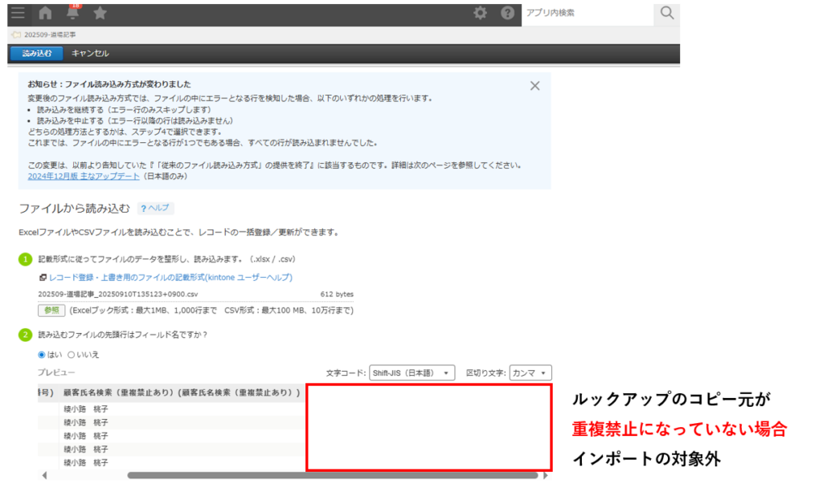The width and height of the screenshot is (823, 484).
Task: Select the いいえ radio button
Action: point(72,354)
